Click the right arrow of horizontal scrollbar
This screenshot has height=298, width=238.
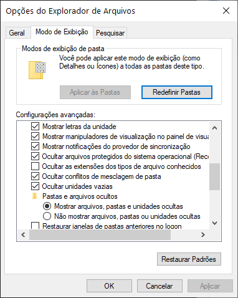tap(203, 235)
